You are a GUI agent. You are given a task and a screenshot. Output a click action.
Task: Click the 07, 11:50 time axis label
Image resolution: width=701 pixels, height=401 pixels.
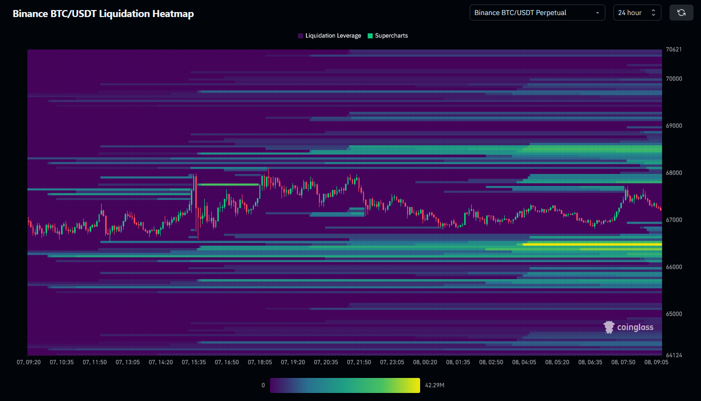coord(94,362)
